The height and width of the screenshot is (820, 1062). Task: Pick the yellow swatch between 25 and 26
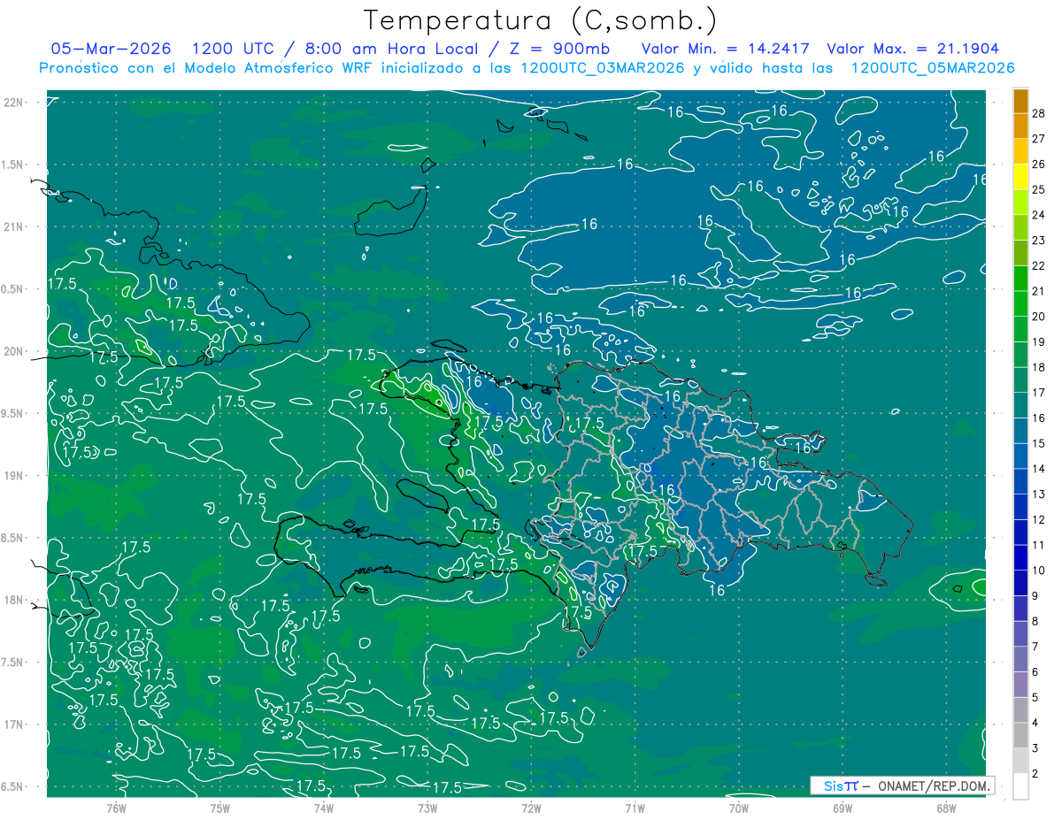(1020, 177)
